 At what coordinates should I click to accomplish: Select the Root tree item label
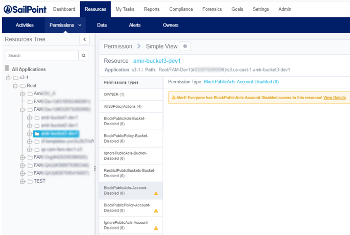tap(31, 86)
